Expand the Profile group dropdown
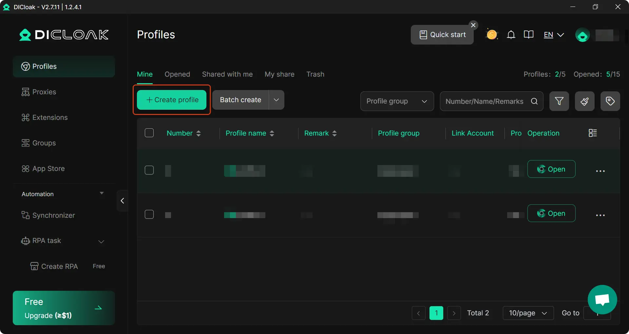 tap(397, 101)
